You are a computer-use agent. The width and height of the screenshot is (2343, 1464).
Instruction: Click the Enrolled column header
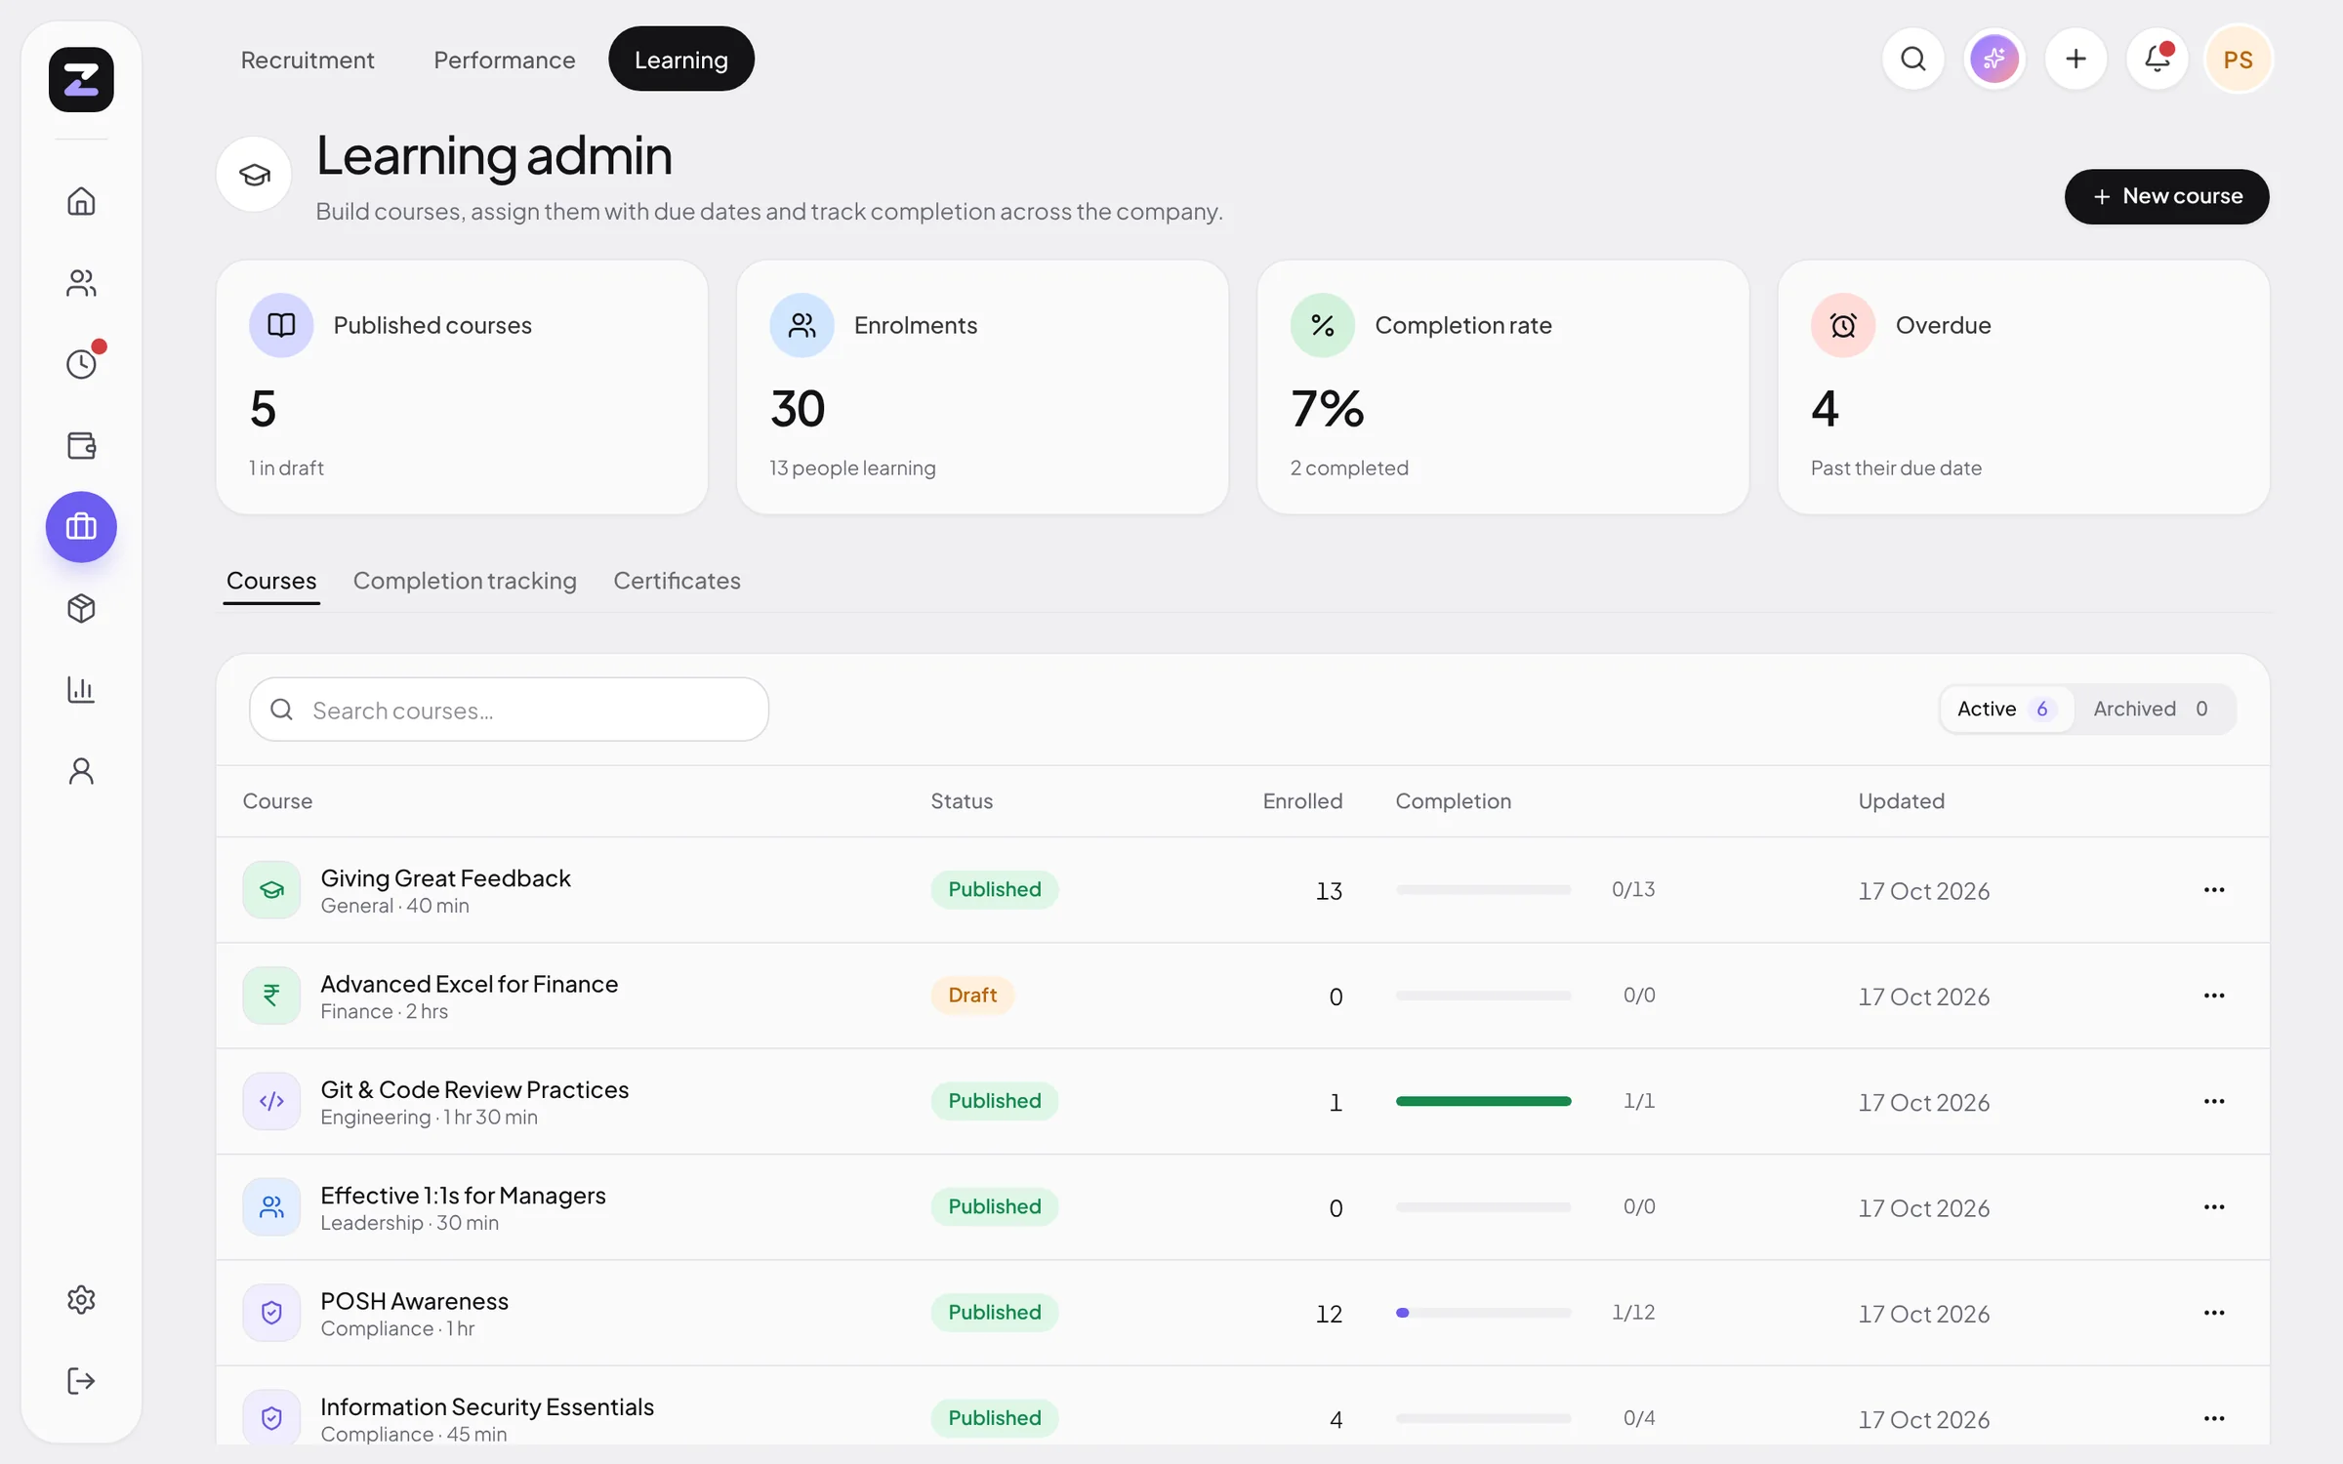(x=1302, y=801)
